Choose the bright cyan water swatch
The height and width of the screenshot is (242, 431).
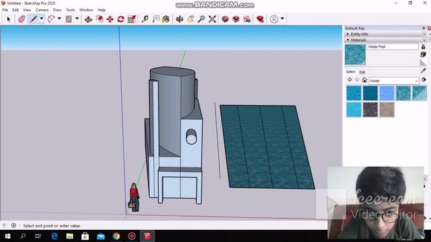[x=354, y=110]
